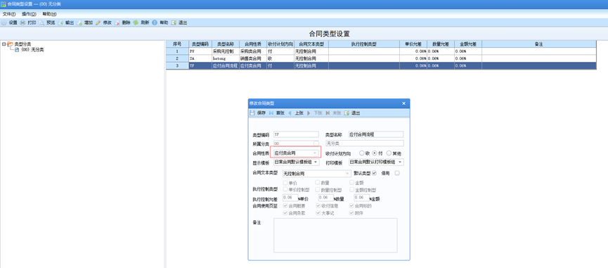608x268 pixels.
Task: Toggle the 大事记 checkbox
Action: tap(318, 213)
